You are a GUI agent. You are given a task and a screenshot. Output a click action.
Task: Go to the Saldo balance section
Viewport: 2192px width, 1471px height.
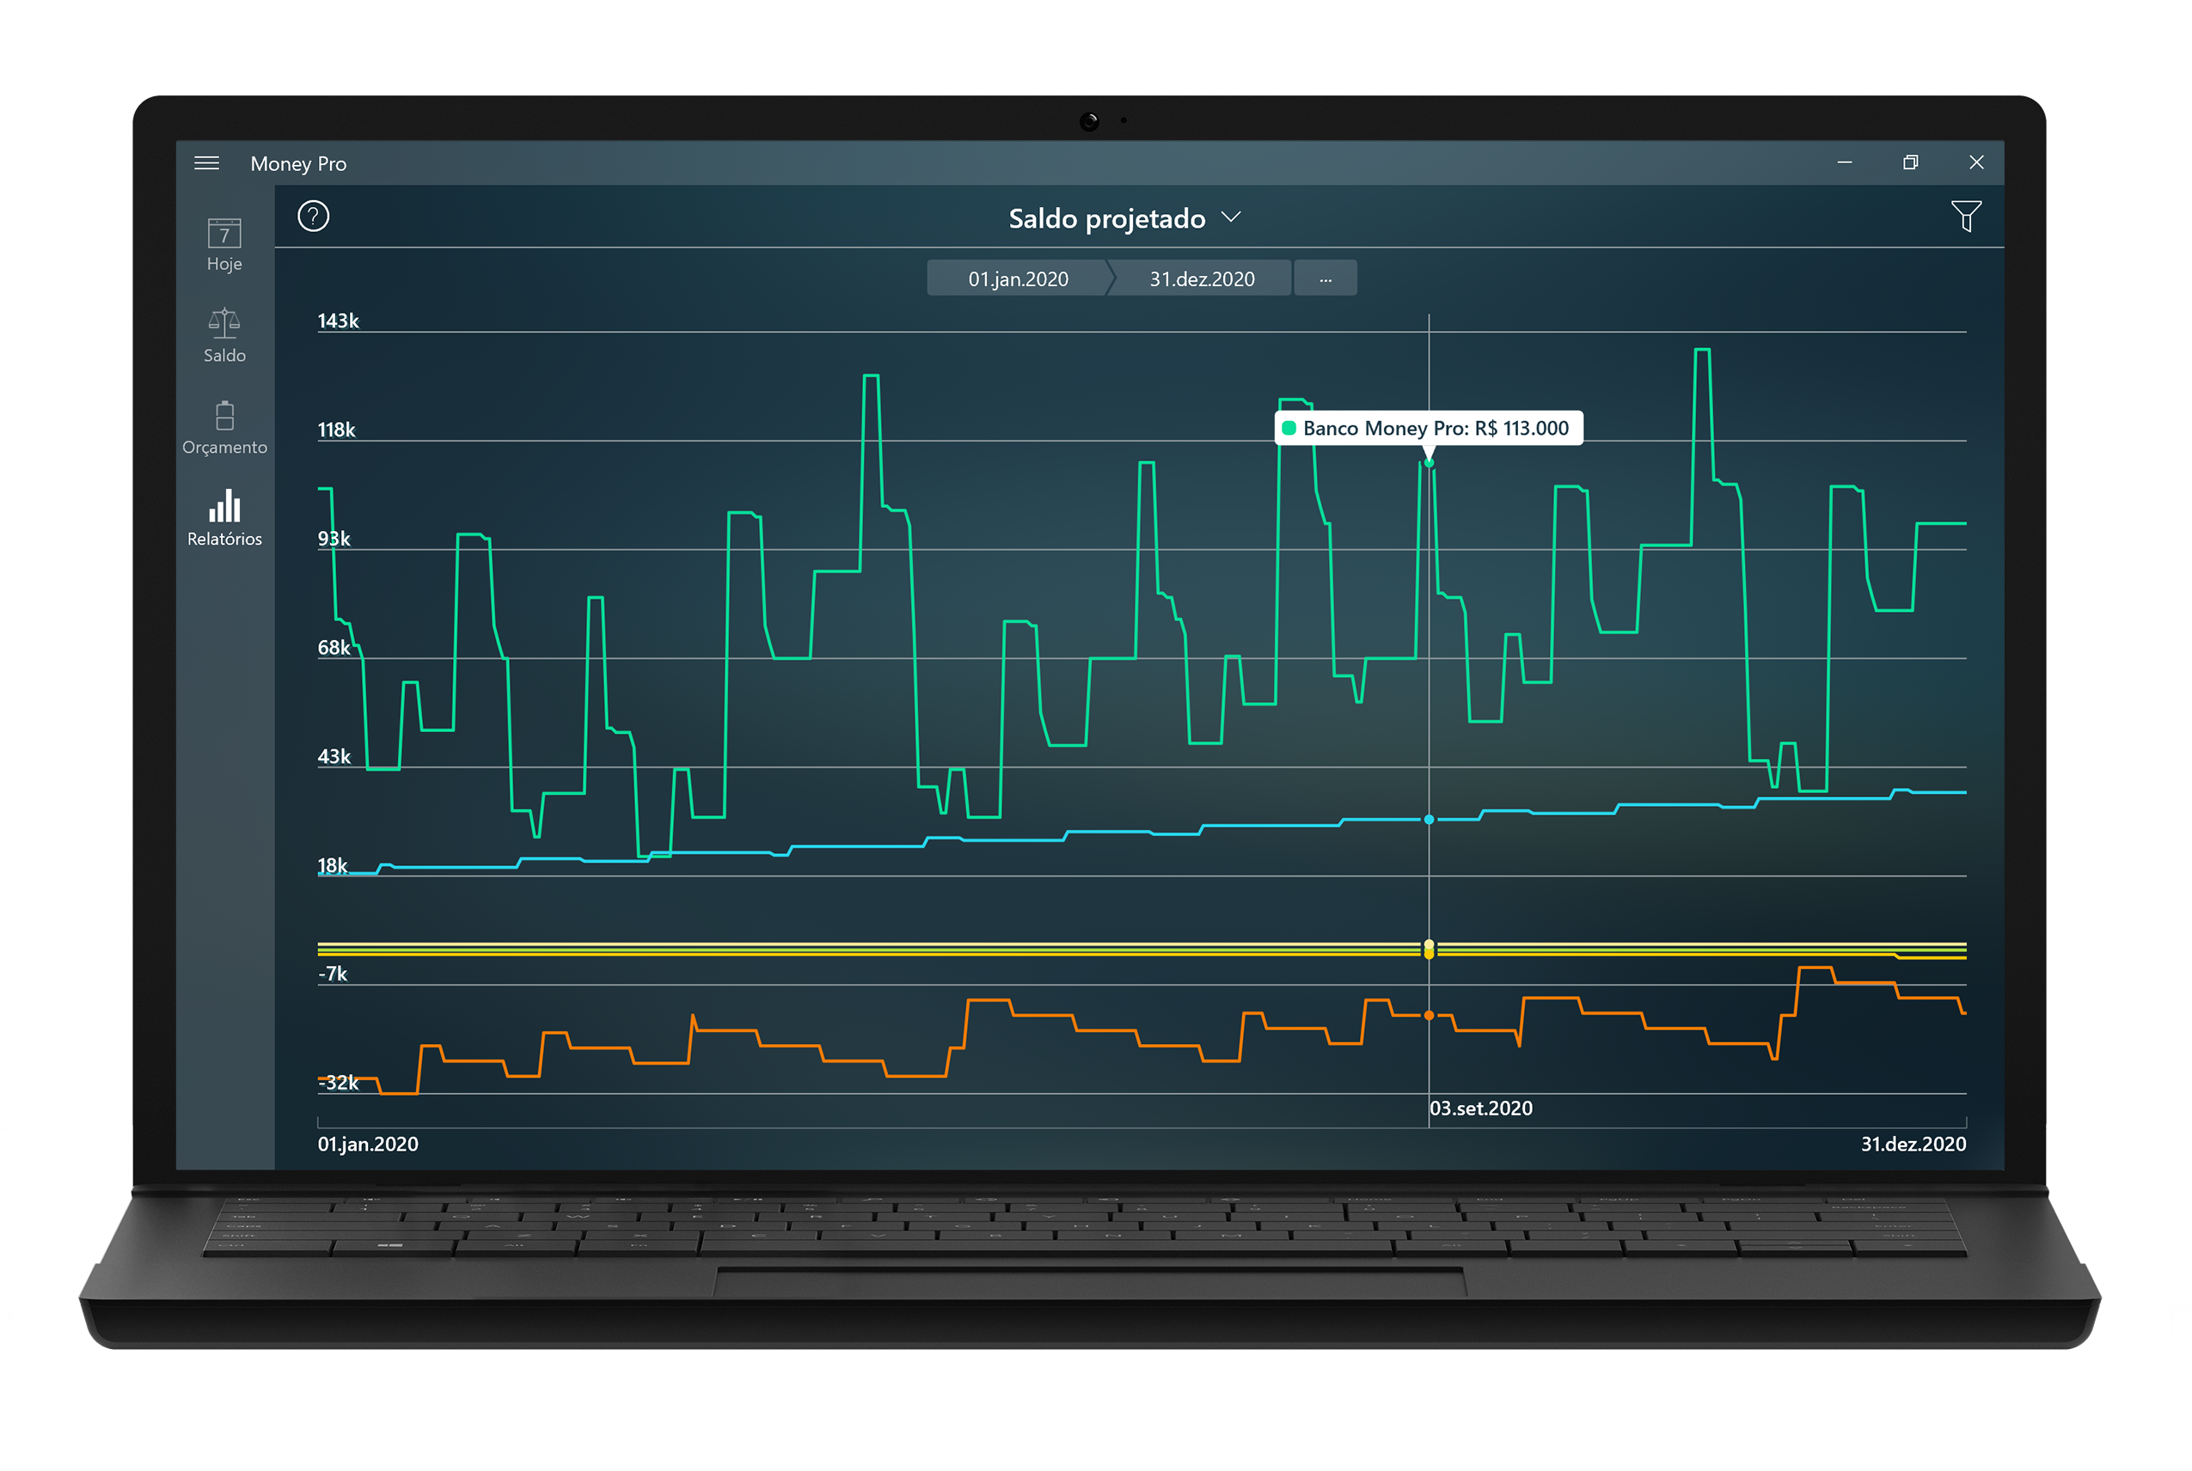point(224,336)
